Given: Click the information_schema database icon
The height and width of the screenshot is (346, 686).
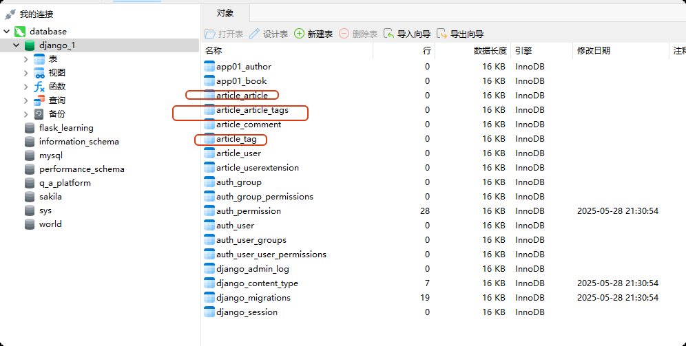Looking at the screenshot, I should [30, 142].
